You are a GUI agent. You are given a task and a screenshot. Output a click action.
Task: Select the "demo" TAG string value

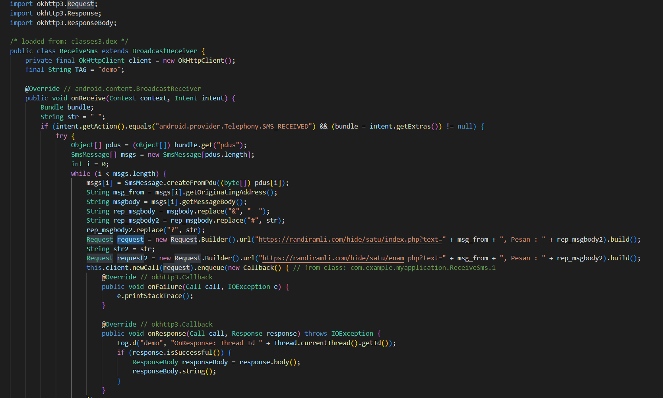109,69
